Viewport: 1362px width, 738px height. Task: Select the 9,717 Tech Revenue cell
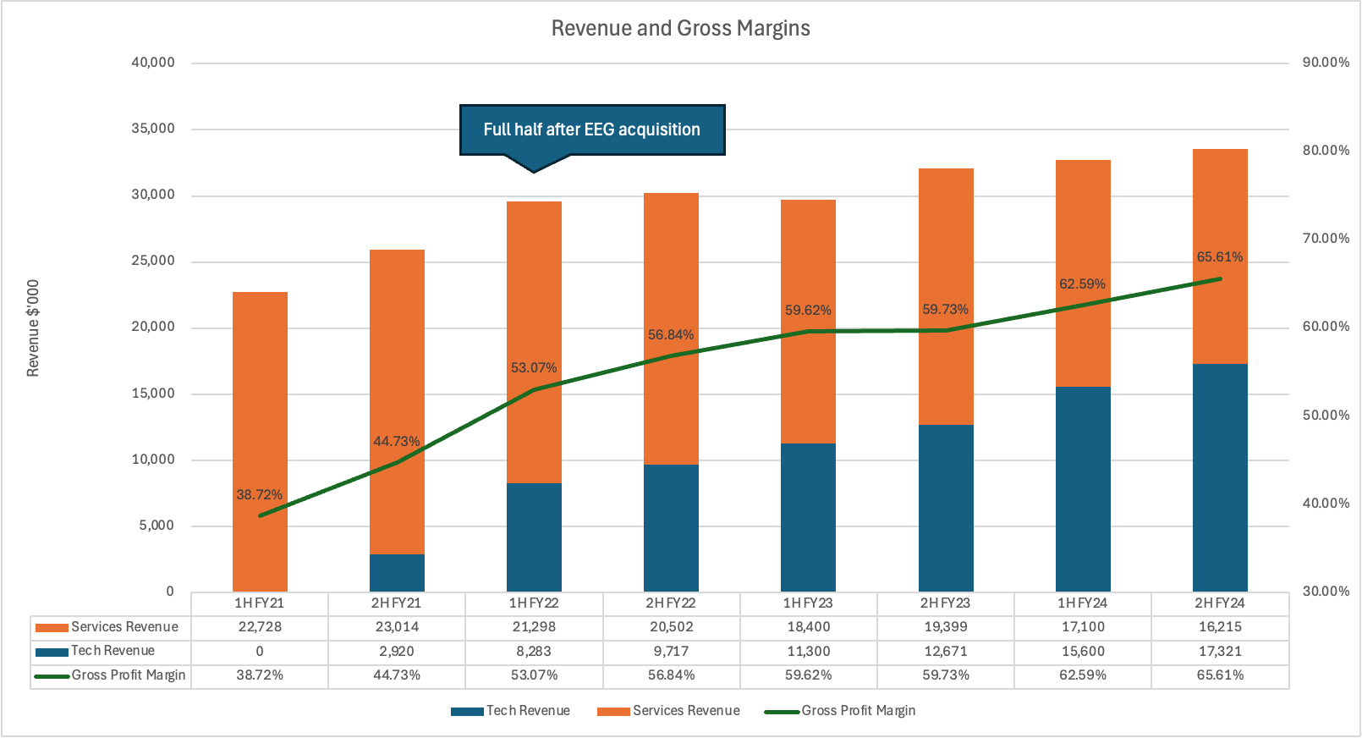pos(671,652)
